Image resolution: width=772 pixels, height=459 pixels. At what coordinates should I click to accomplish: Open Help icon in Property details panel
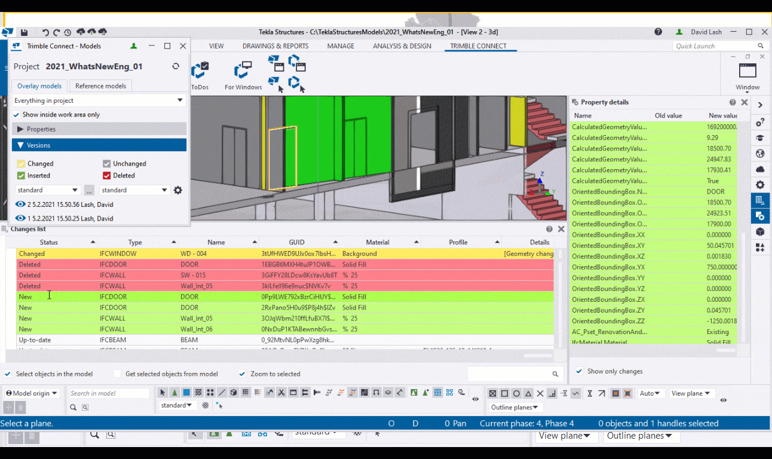[x=733, y=102]
